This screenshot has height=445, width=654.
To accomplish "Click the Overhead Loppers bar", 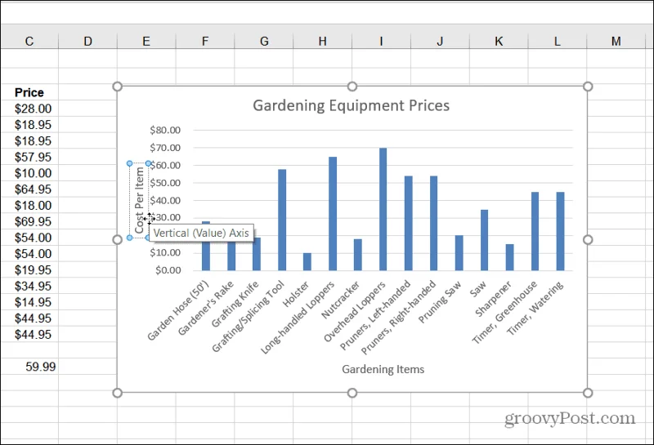I will [383, 209].
